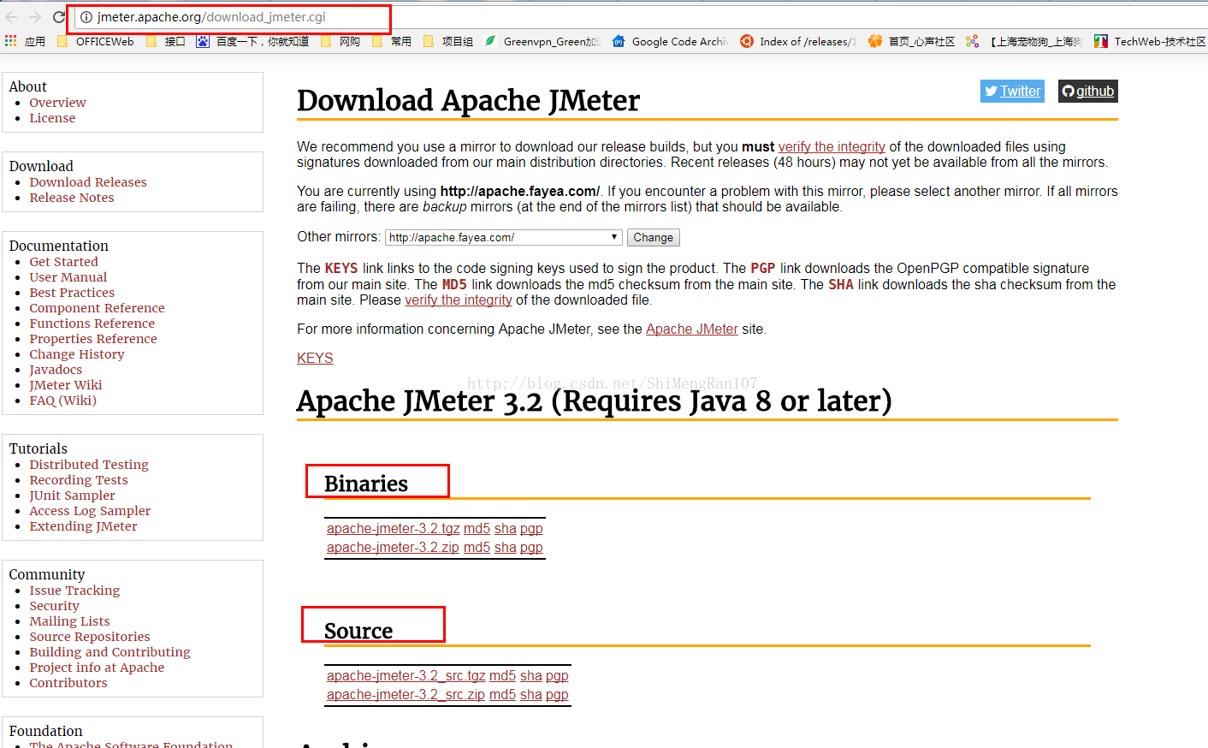Open JMeter Wiki link

pos(66,385)
